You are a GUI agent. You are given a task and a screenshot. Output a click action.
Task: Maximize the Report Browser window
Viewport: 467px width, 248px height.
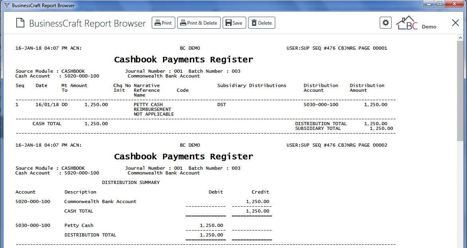click(439, 4)
